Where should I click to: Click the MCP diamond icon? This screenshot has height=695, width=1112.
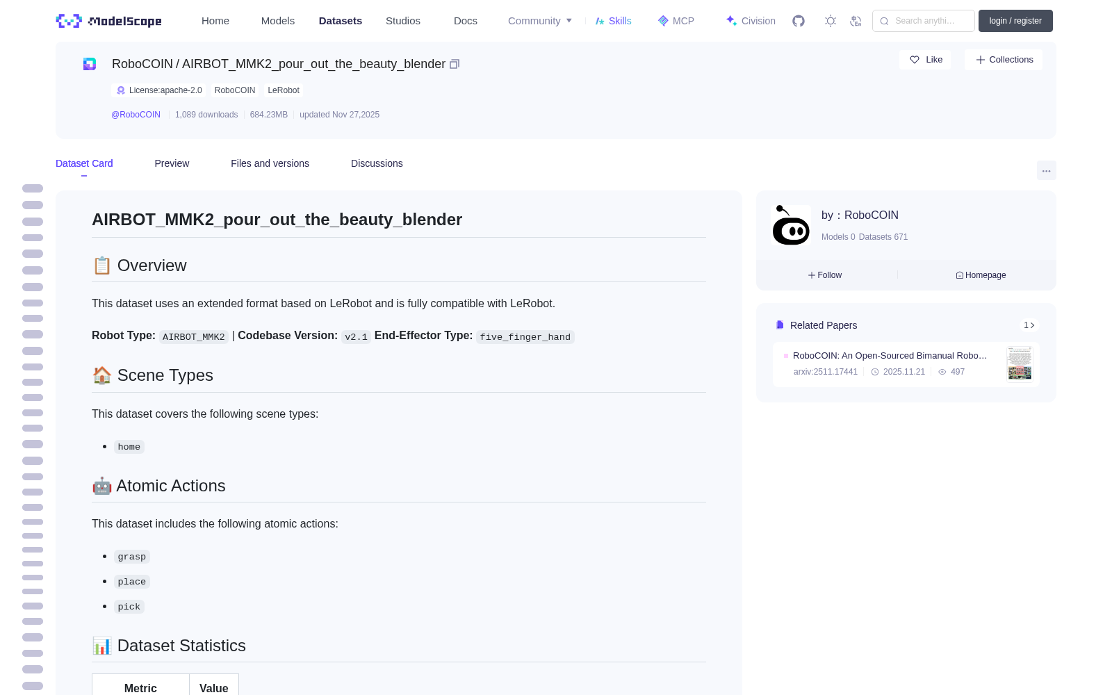pyautogui.click(x=663, y=21)
